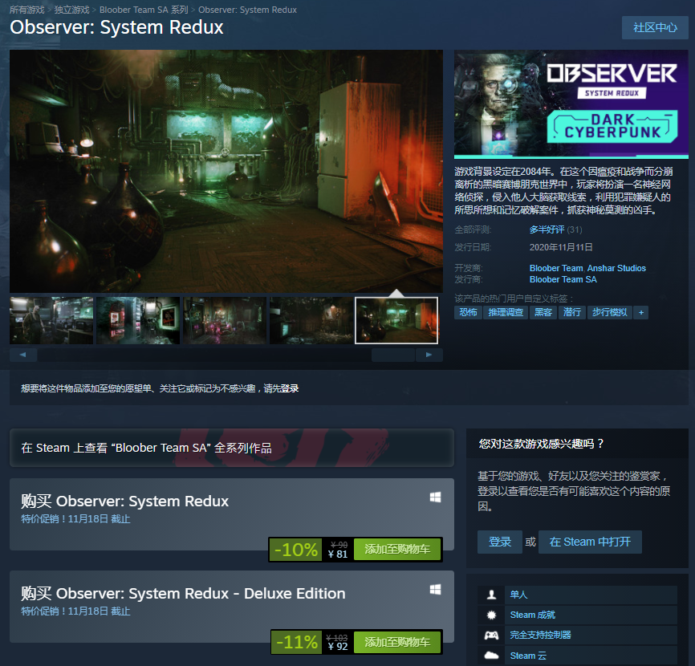This screenshot has height=666, width=695.
Task: Go to 所有游戏 breadcrumb link
Action: point(27,10)
